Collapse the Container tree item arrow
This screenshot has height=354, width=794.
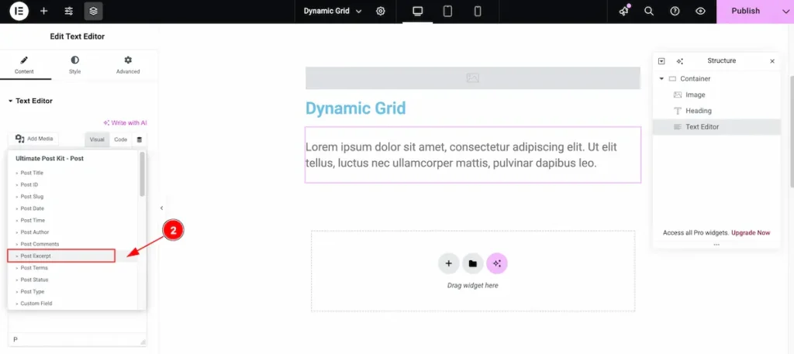click(x=661, y=79)
